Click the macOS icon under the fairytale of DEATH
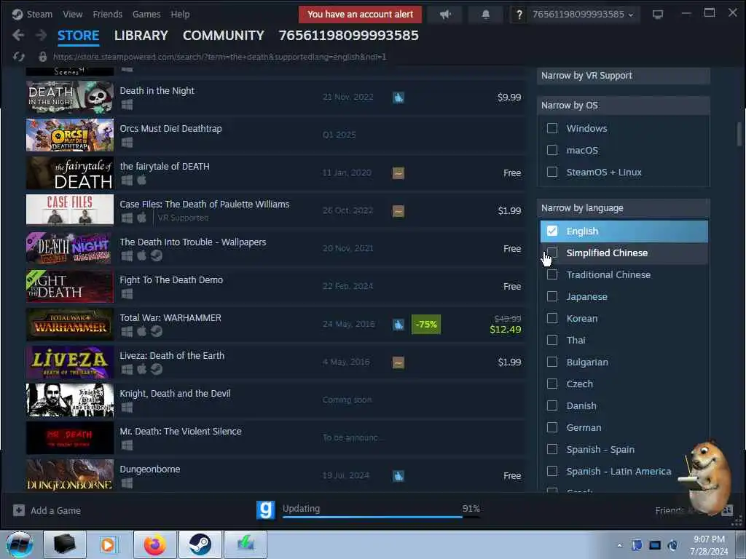The width and height of the screenshot is (746, 559). tap(142, 180)
